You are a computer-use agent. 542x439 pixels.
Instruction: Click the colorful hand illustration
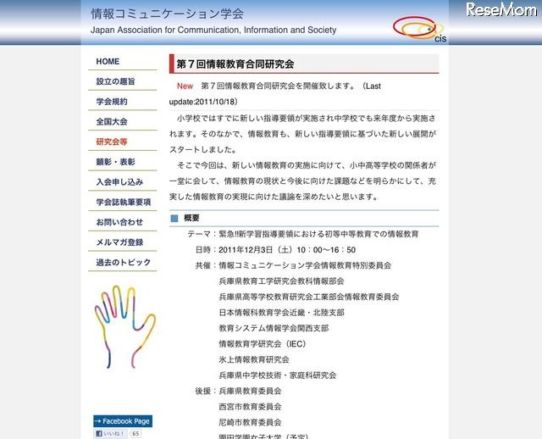[124, 326]
